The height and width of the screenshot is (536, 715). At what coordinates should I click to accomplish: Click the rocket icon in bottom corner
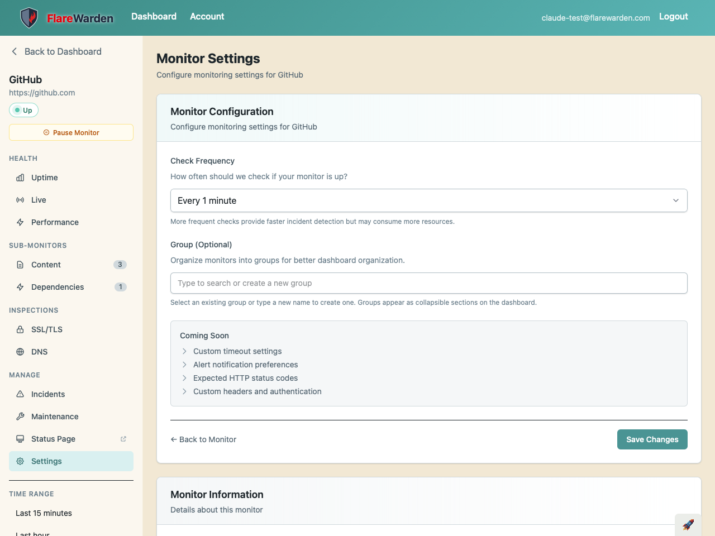pyautogui.click(x=688, y=525)
